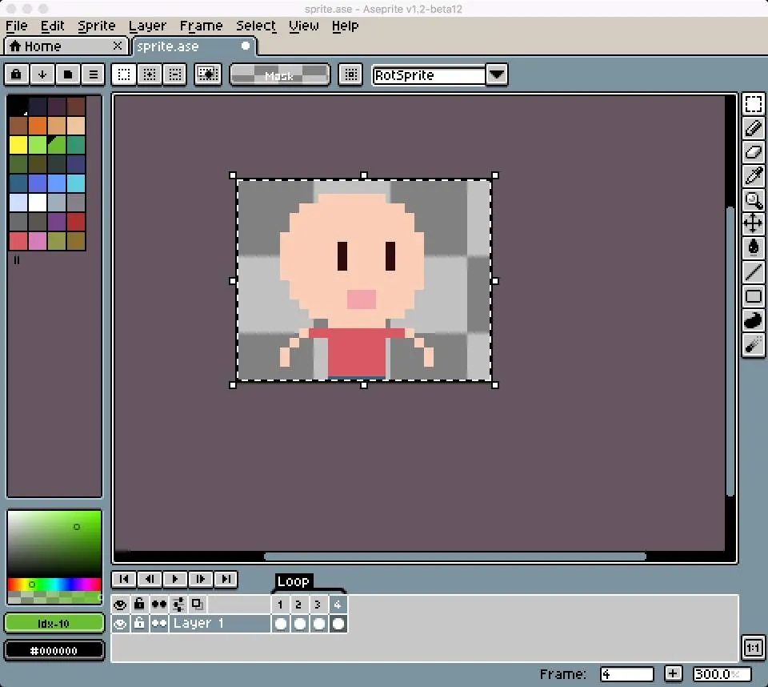Click the plus button beside the Frame field
The width and height of the screenshot is (768, 687).
(x=673, y=673)
